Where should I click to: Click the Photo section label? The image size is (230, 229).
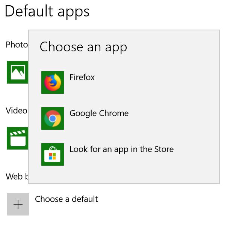point(17,45)
